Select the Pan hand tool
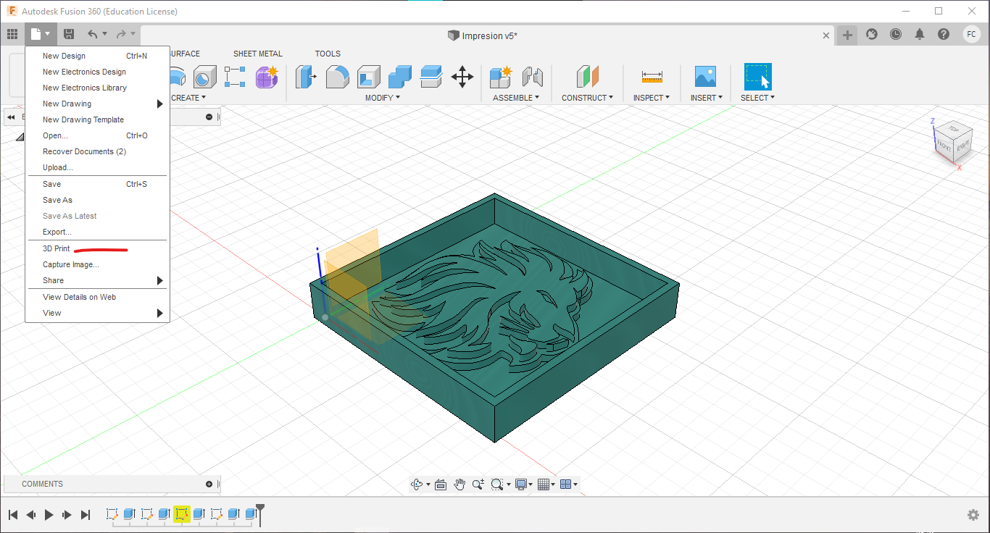Image resolution: width=990 pixels, height=533 pixels. pos(459,484)
